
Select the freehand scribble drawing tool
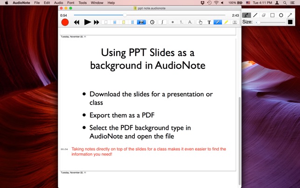point(246,15)
